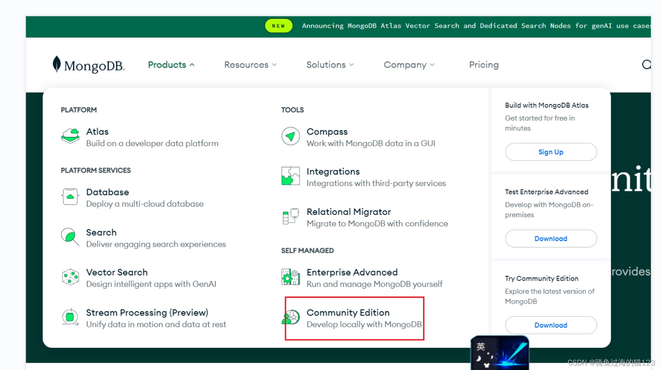
Task: Click the MongoDB leaf logo
Action: click(88, 65)
